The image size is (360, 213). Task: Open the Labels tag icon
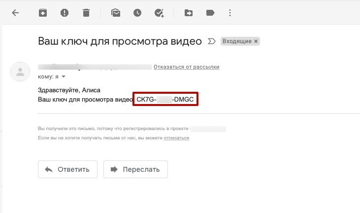(210, 13)
